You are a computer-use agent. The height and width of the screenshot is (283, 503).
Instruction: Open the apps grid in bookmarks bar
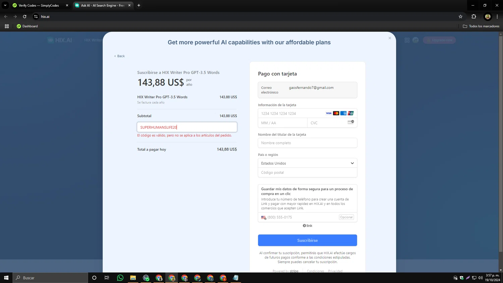7,26
